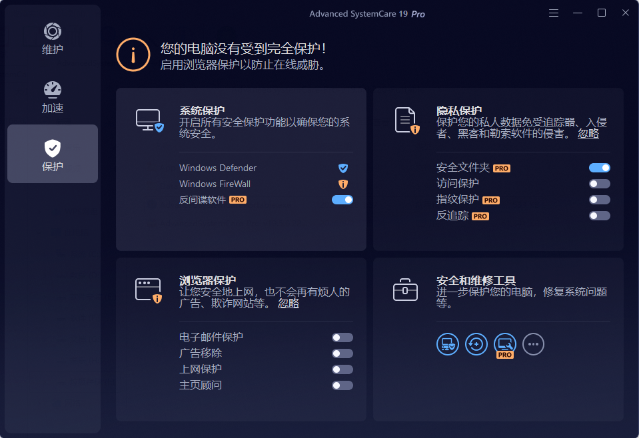639x438 pixels.
Task: Toggle 安全文件夹 switch off
Action: 600,168
